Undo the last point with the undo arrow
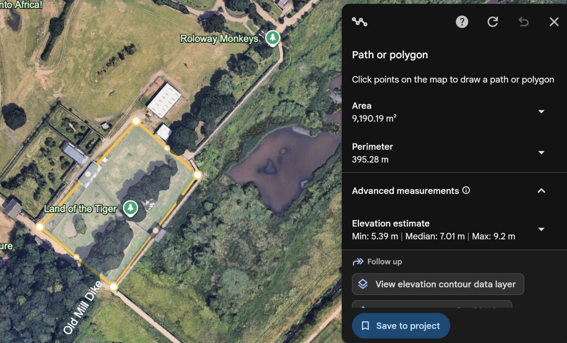The height and width of the screenshot is (343, 567). coord(523,22)
